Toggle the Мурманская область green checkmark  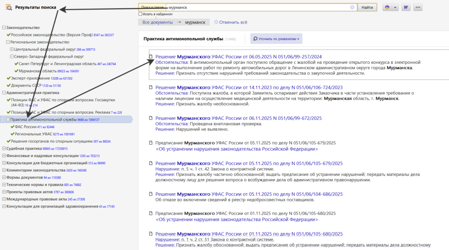(x=16, y=71)
